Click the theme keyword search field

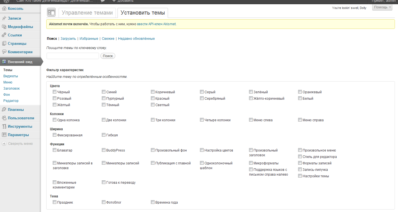[73, 56]
